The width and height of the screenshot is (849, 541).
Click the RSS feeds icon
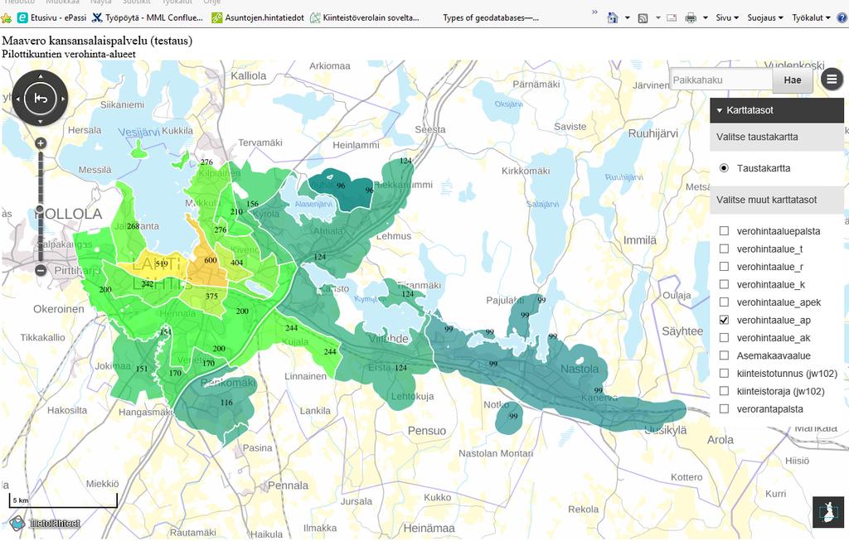coord(643,18)
